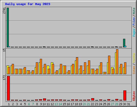
Task: Select the orange sites bar for day 28
Action: coord(117,62)
